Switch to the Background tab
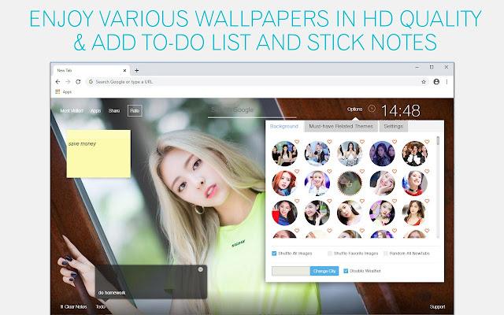504x315 pixels. [284, 126]
